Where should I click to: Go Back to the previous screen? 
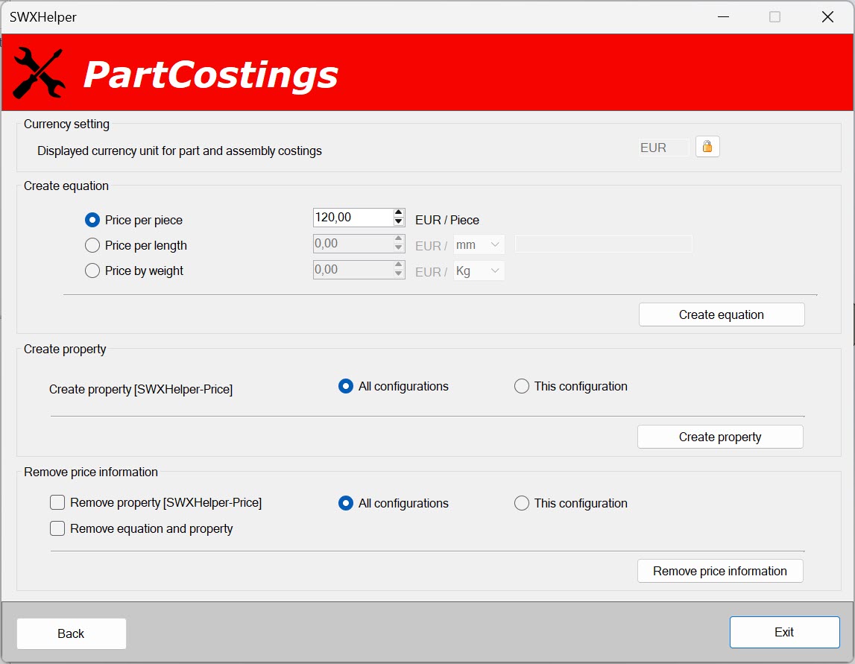click(72, 633)
